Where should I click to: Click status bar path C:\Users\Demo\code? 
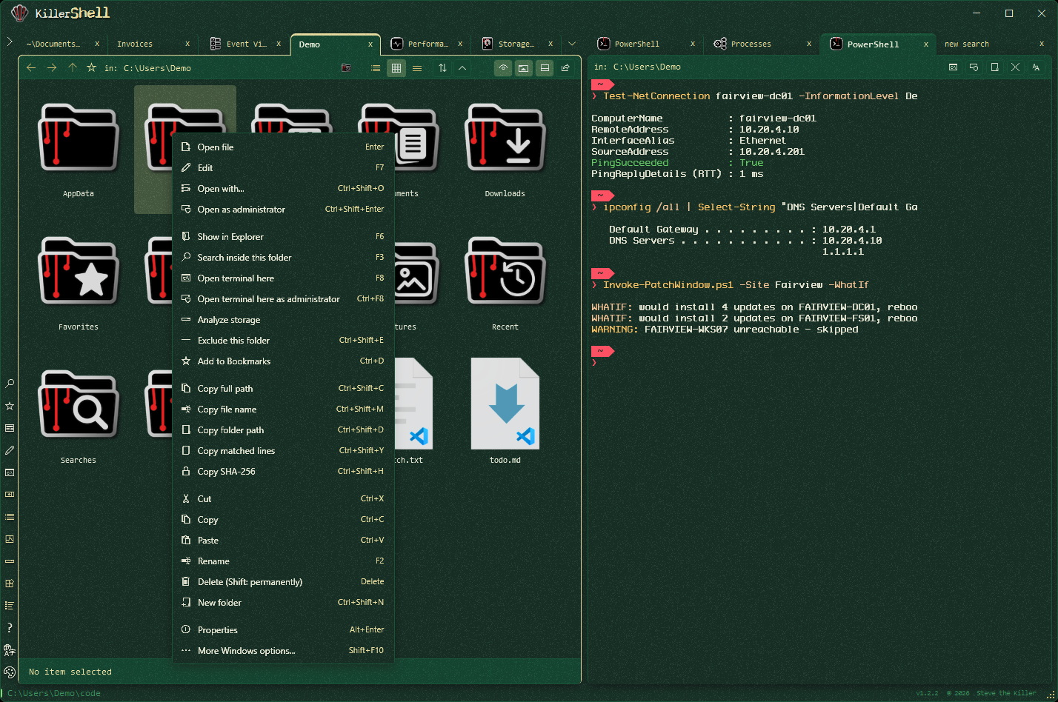pyautogui.click(x=54, y=693)
